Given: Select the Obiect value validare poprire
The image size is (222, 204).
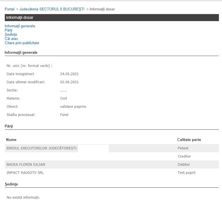Looking at the screenshot, I should [73, 107].
